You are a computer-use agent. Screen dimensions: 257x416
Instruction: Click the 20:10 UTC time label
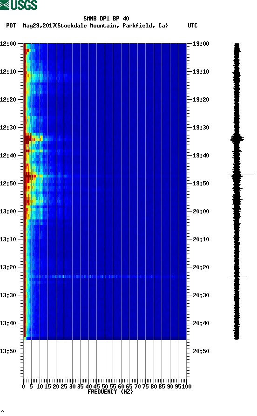tap(201, 239)
